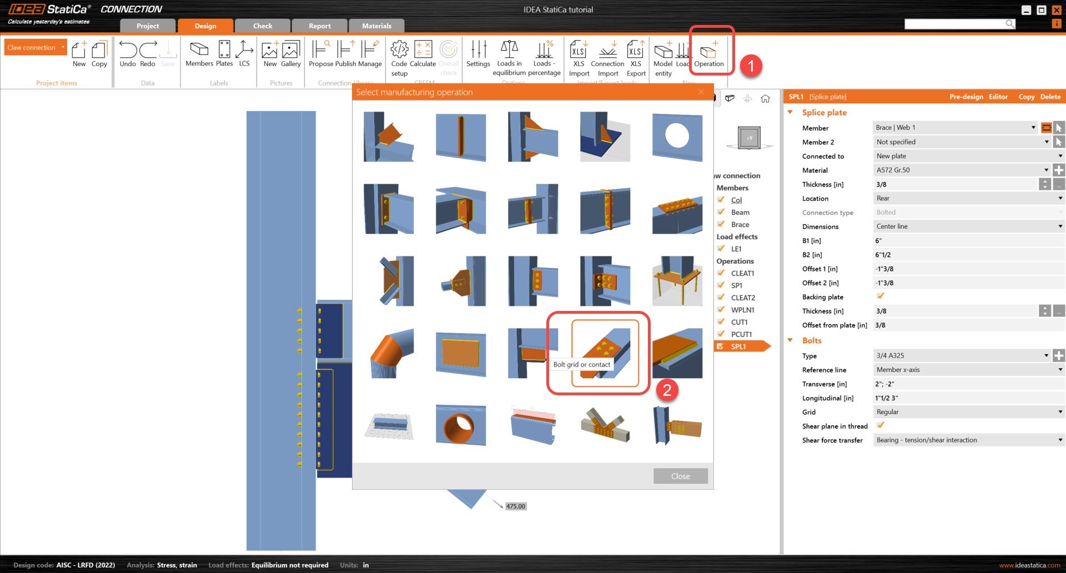Screen dimensions: 1066x573
Task: Select the LCS labels tool
Action: pyautogui.click(x=244, y=54)
